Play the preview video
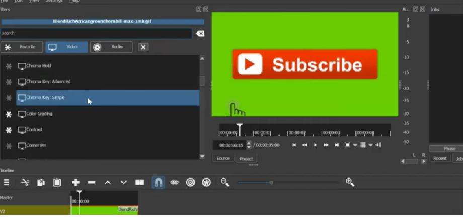Viewport: 463px width, 217px height. click(315, 145)
